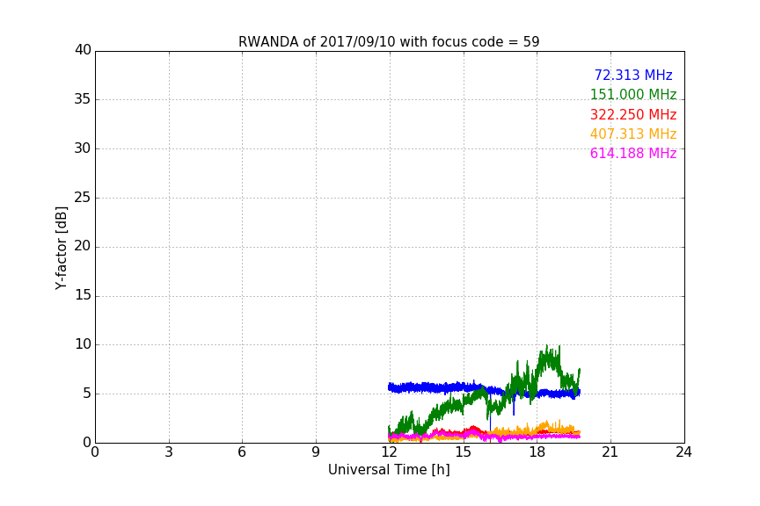760x506 pixels.
Task: Click the plot title mentioning RWANDA
Action: click(389, 42)
